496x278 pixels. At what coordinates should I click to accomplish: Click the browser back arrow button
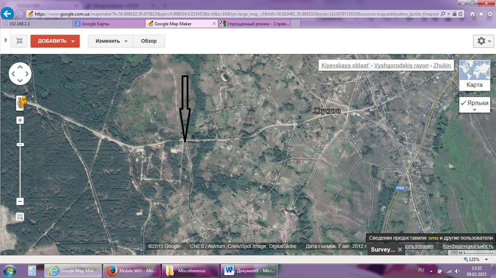pos(7,14)
